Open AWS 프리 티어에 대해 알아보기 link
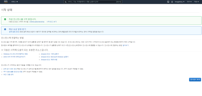202x96 pixels. [14, 57]
